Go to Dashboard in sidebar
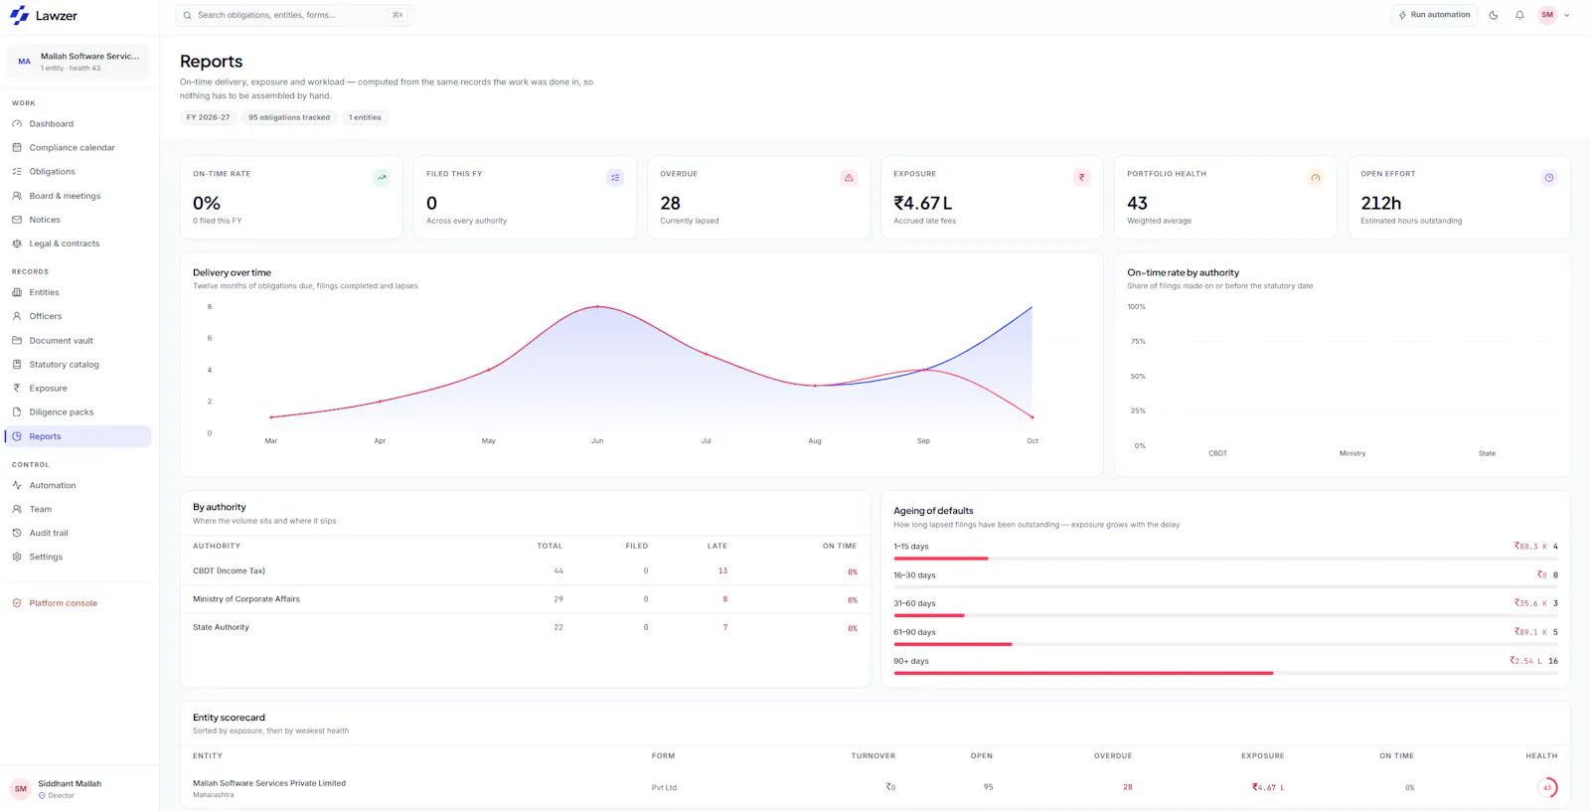1590x811 pixels. click(x=79, y=124)
